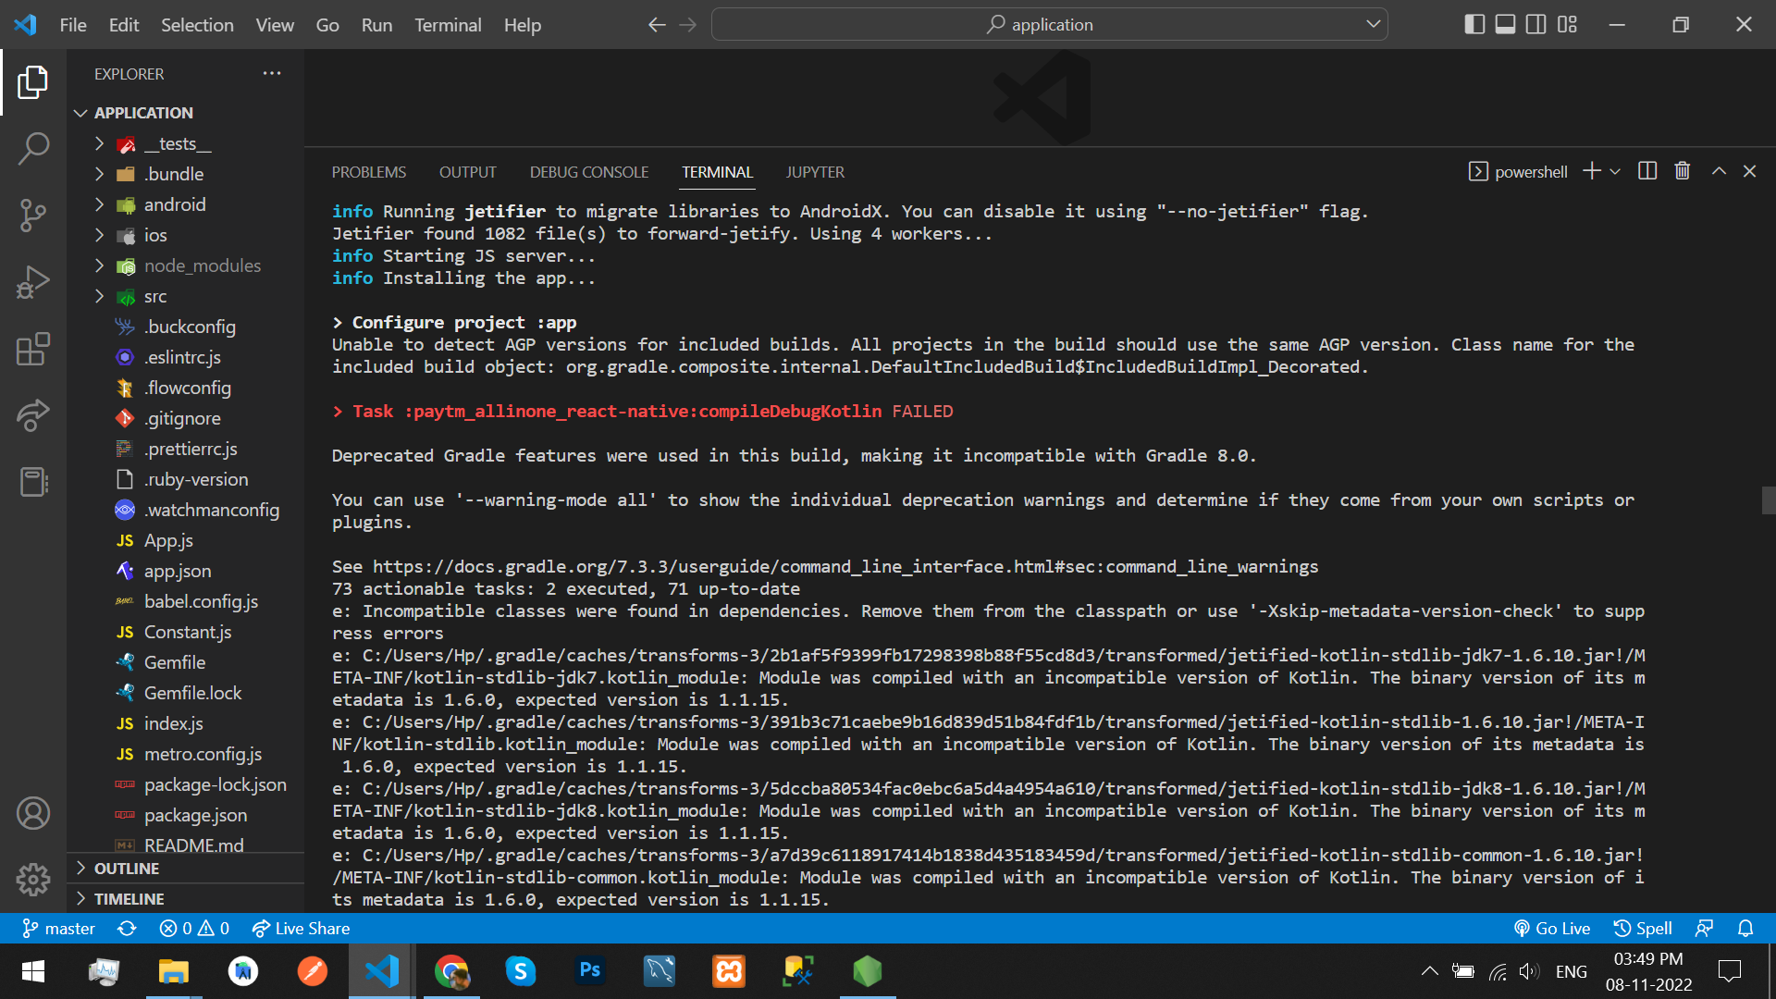Image resolution: width=1776 pixels, height=999 pixels.
Task: Click the master branch indicator
Action: [x=58, y=928]
